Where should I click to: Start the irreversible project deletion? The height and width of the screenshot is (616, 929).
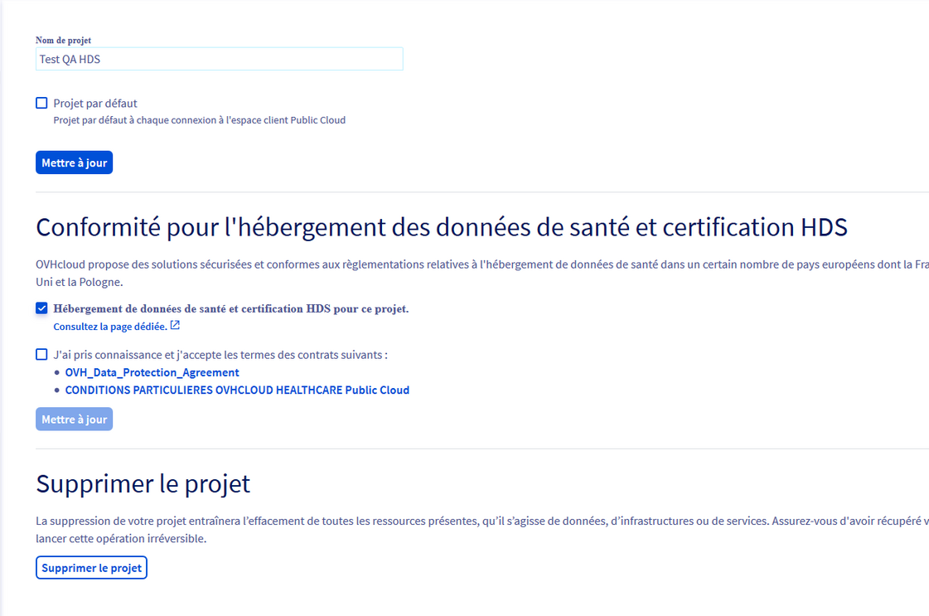[x=91, y=567]
